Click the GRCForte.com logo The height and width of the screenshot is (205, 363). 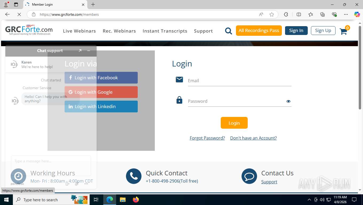click(x=29, y=30)
